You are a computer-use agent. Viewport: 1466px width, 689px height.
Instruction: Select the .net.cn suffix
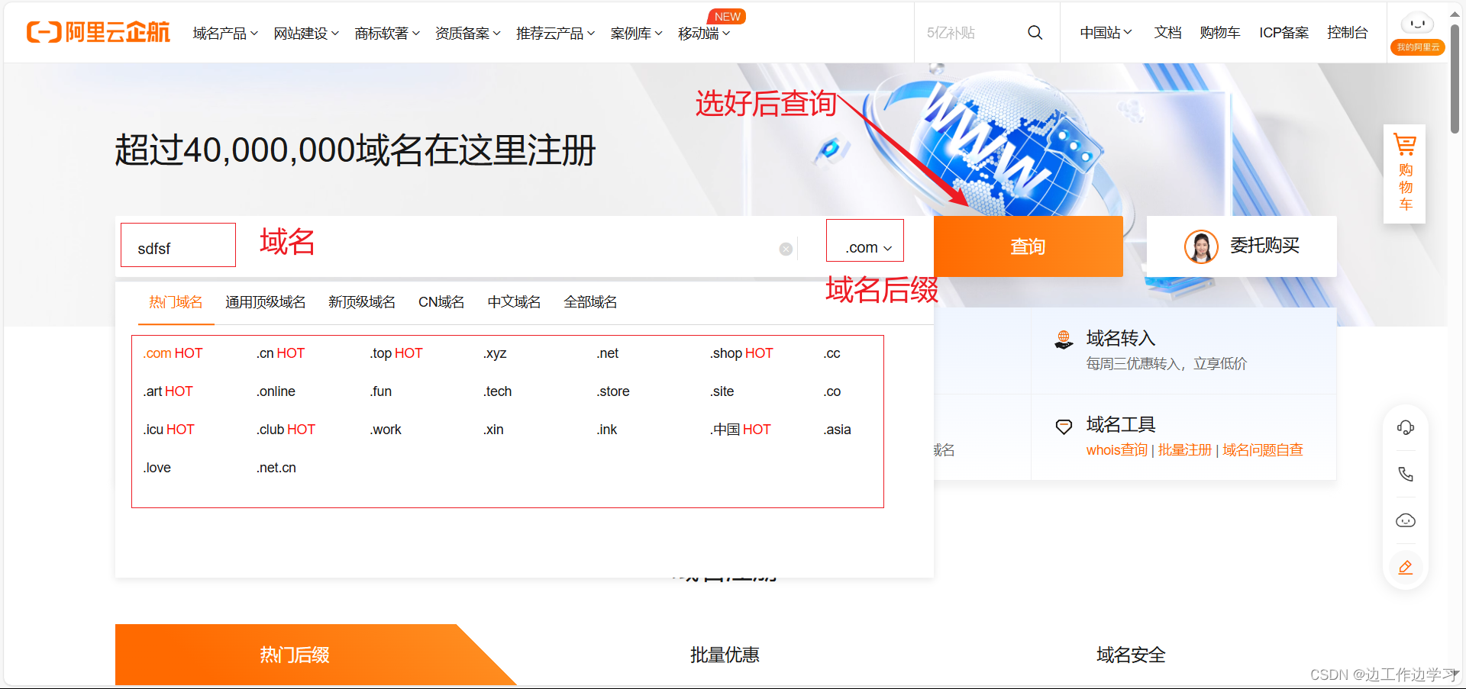tap(276, 468)
